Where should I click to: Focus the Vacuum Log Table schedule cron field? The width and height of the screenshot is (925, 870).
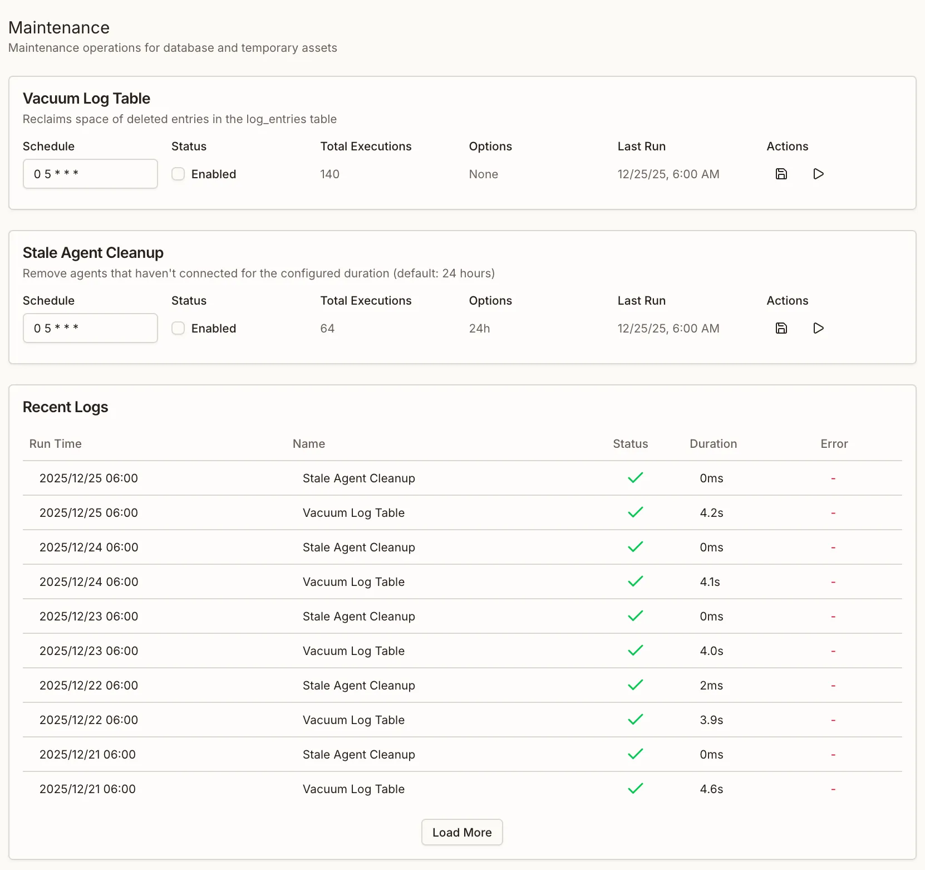coord(90,174)
